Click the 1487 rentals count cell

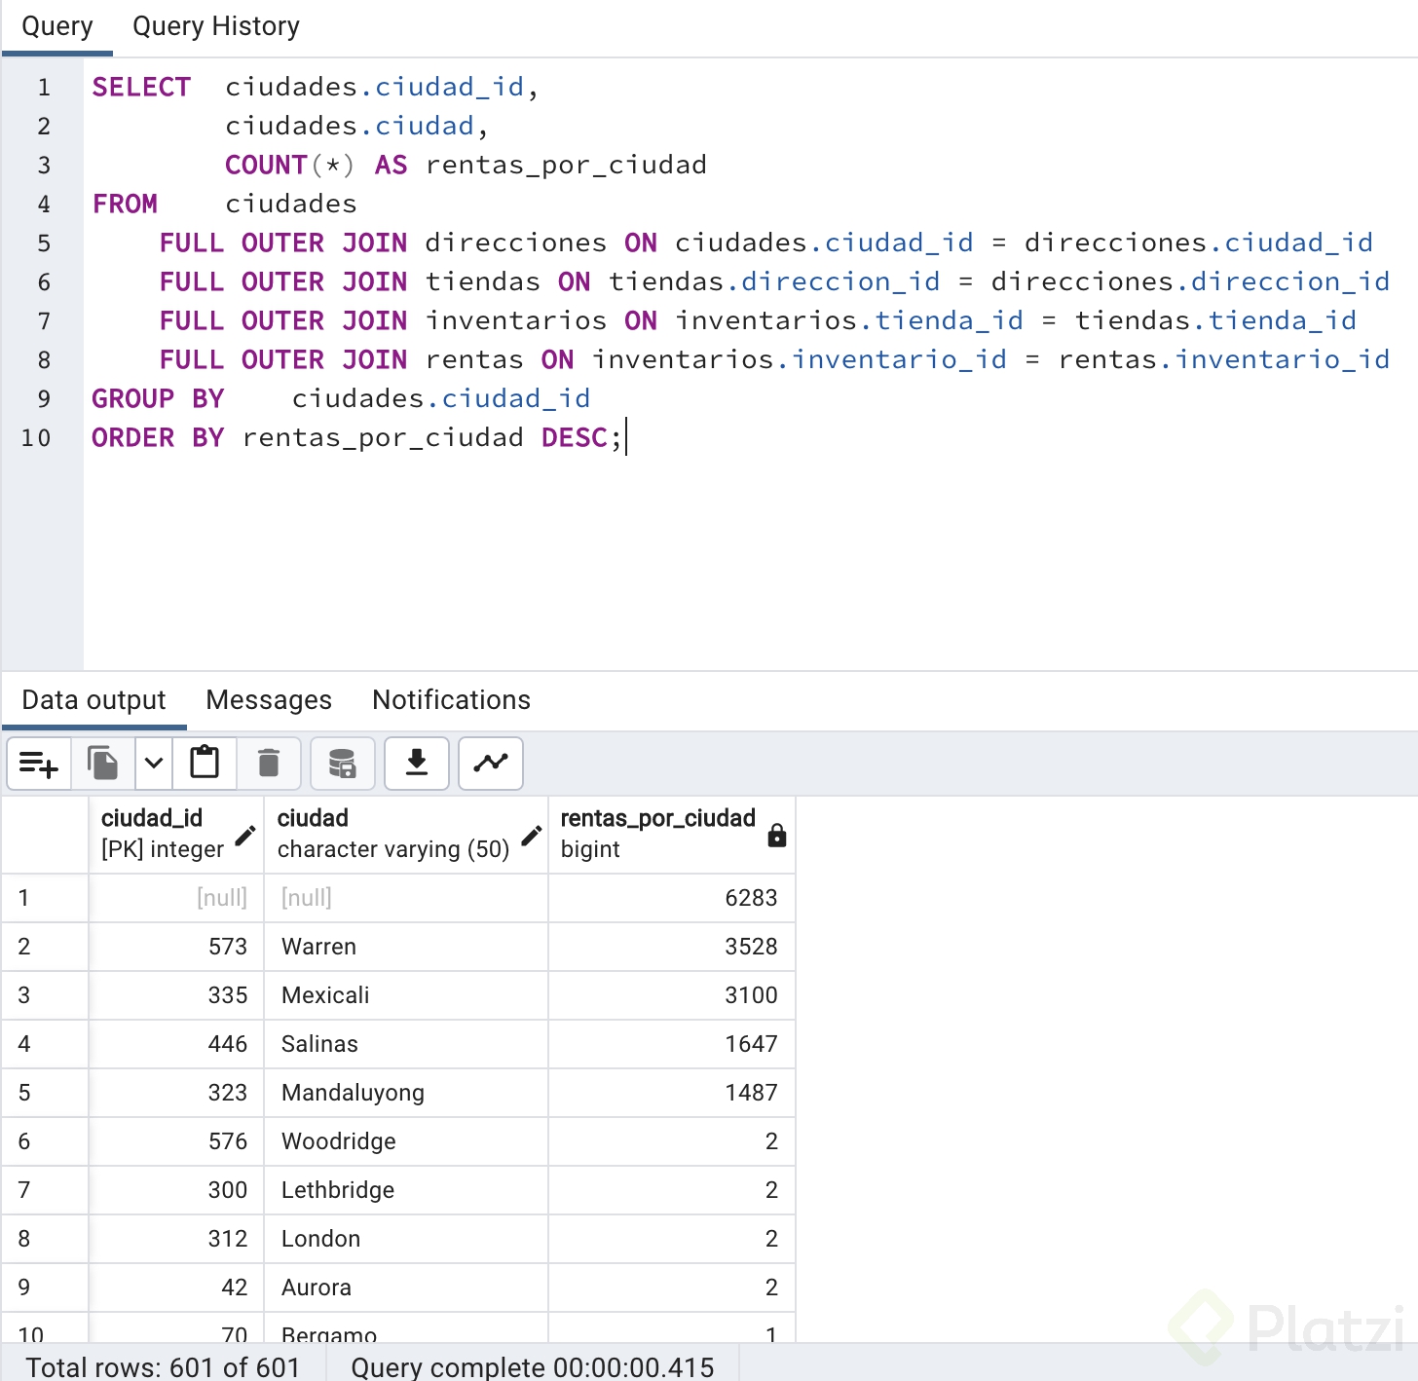pos(672,1093)
